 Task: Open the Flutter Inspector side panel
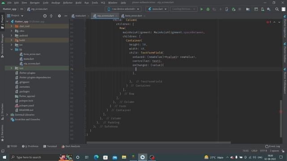pos(285,26)
